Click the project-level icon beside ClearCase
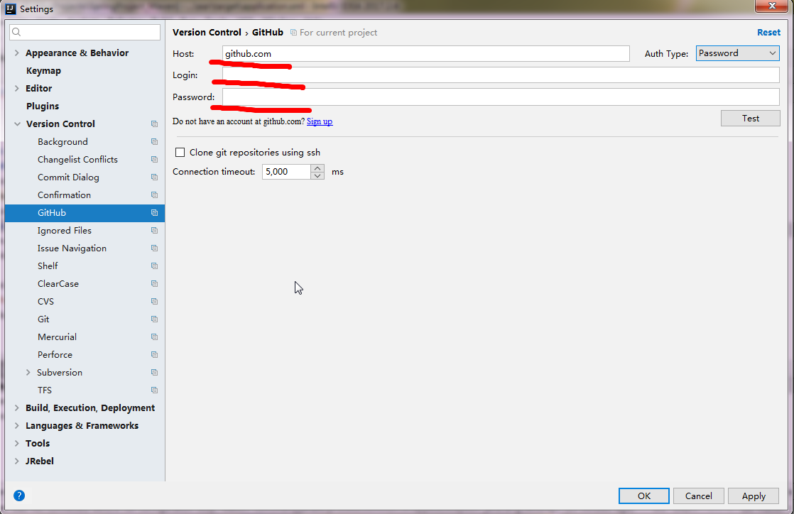The image size is (794, 514). coord(154,283)
